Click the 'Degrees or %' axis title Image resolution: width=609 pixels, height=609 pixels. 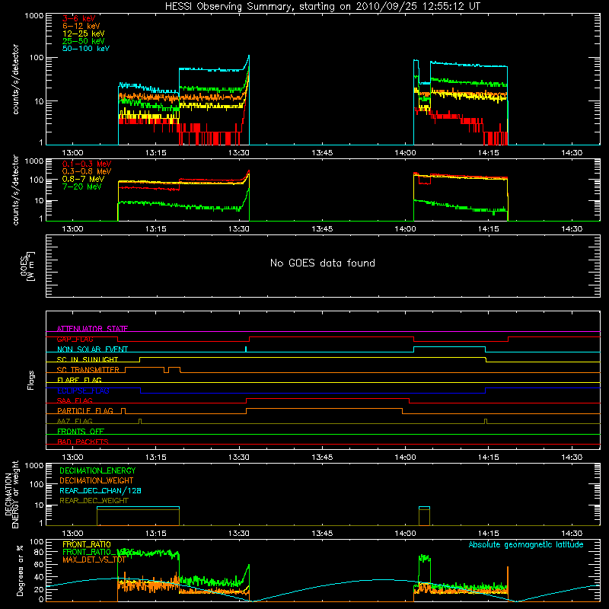(x=21, y=570)
